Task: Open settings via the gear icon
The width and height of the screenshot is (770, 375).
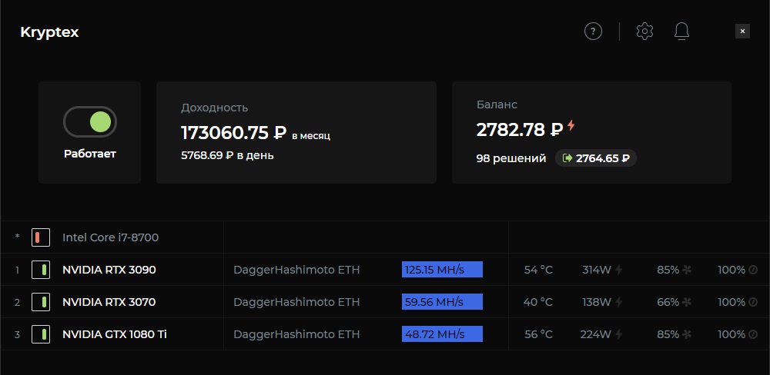Action: point(644,32)
